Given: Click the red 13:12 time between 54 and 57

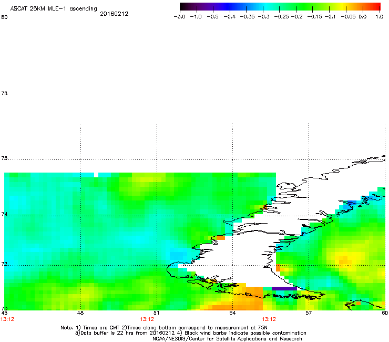Looking at the screenshot, I should pyautogui.click(x=269, y=319).
